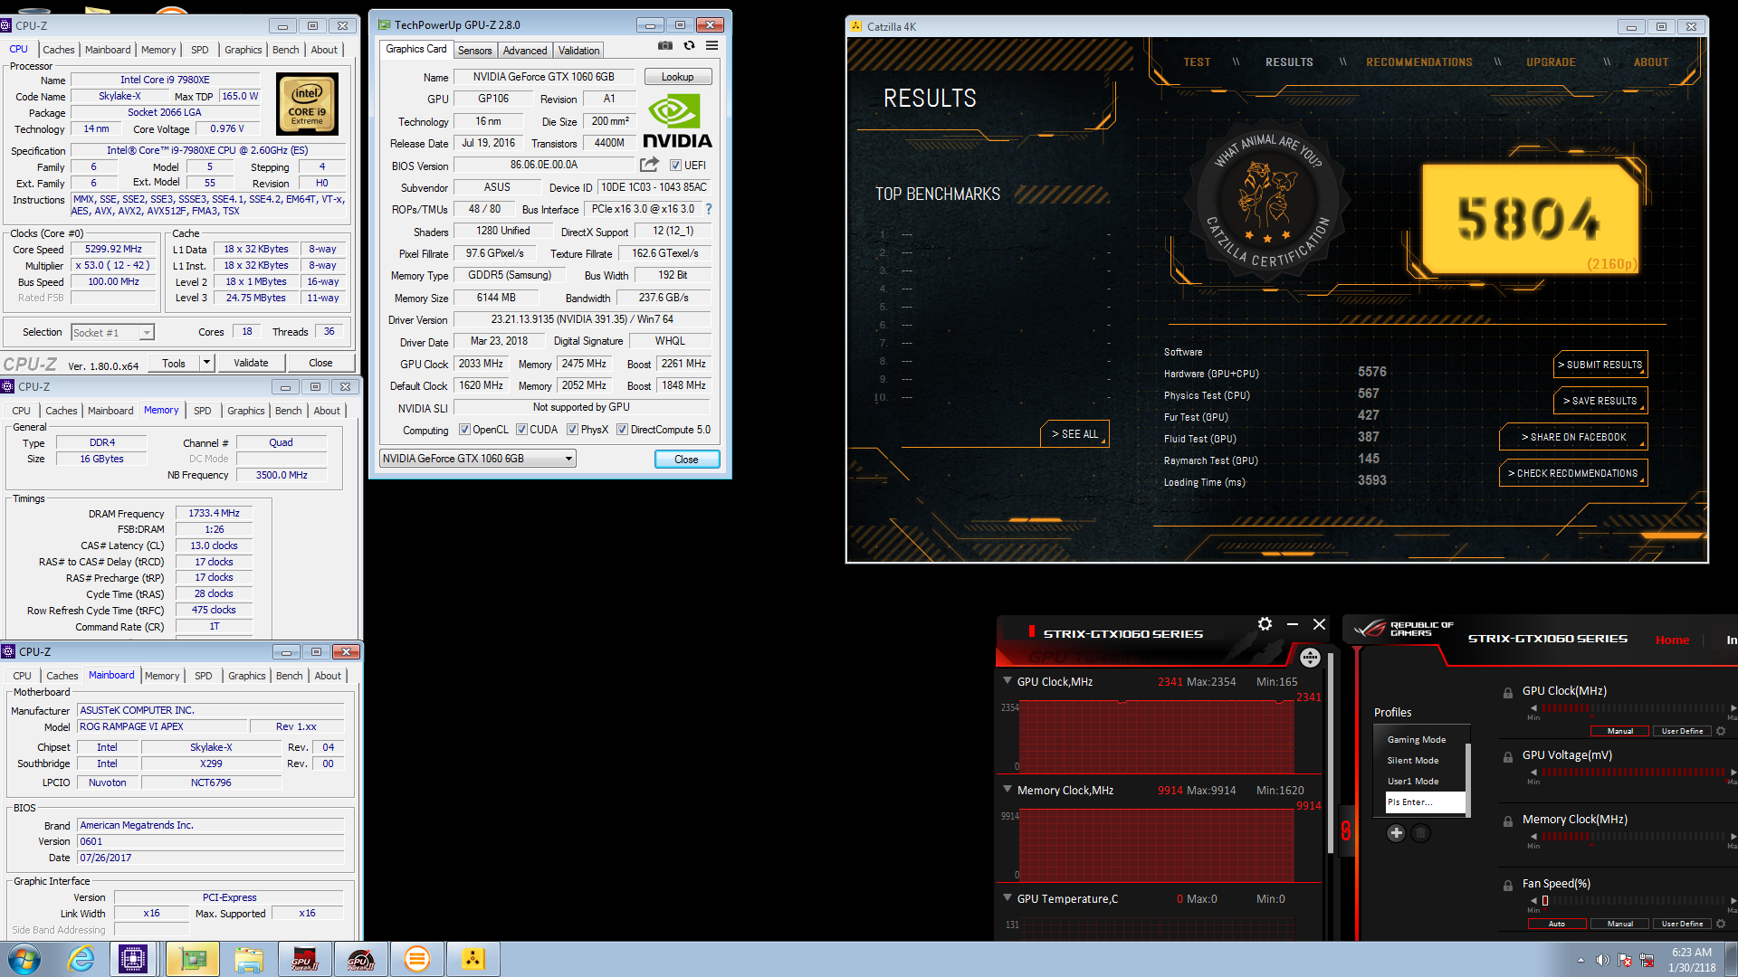Image resolution: width=1738 pixels, height=977 pixels.
Task: Decrease GPU Clock with left arrow
Action: coord(1533,708)
